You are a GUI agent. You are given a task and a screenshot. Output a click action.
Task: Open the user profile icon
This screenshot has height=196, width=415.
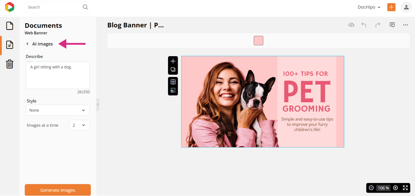coord(406,7)
